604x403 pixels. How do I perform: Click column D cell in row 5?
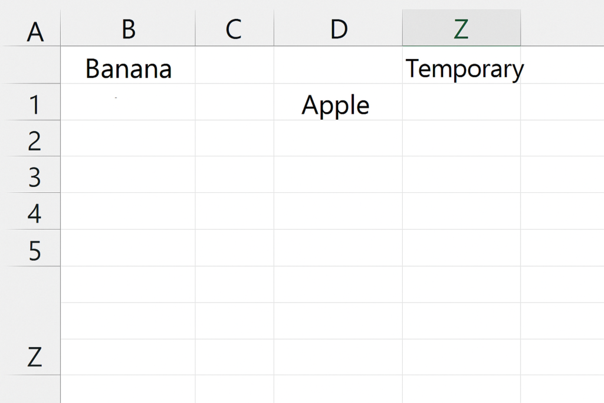(338, 248)
